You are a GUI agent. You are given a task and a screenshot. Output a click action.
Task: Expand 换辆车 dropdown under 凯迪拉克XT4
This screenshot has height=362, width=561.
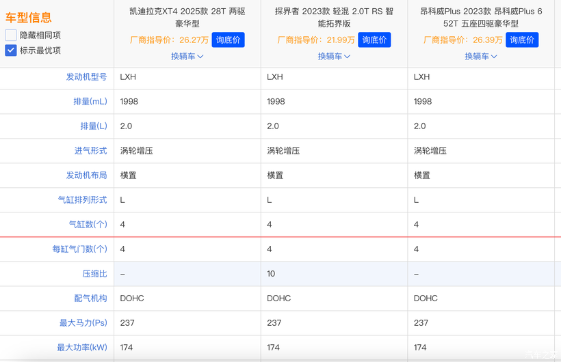(187, 57)
